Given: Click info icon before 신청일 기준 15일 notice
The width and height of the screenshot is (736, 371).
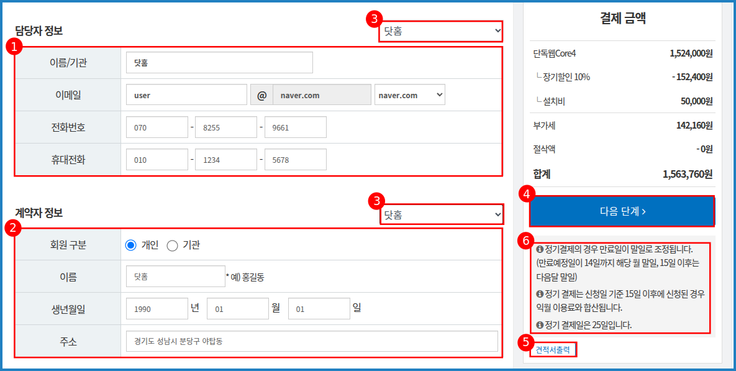Looking at the screenshot, I should click(x=540, y=293).
